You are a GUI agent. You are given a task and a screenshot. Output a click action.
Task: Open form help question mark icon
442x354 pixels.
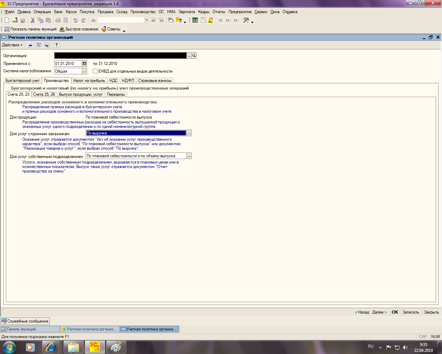pyautogui.click(x=57, y=45)
